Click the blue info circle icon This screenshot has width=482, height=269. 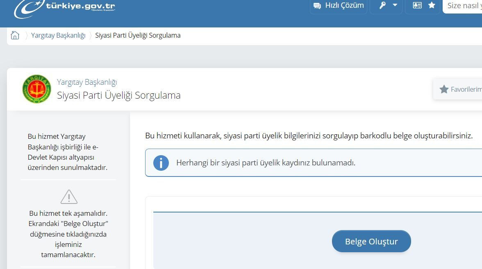(161, 163)
